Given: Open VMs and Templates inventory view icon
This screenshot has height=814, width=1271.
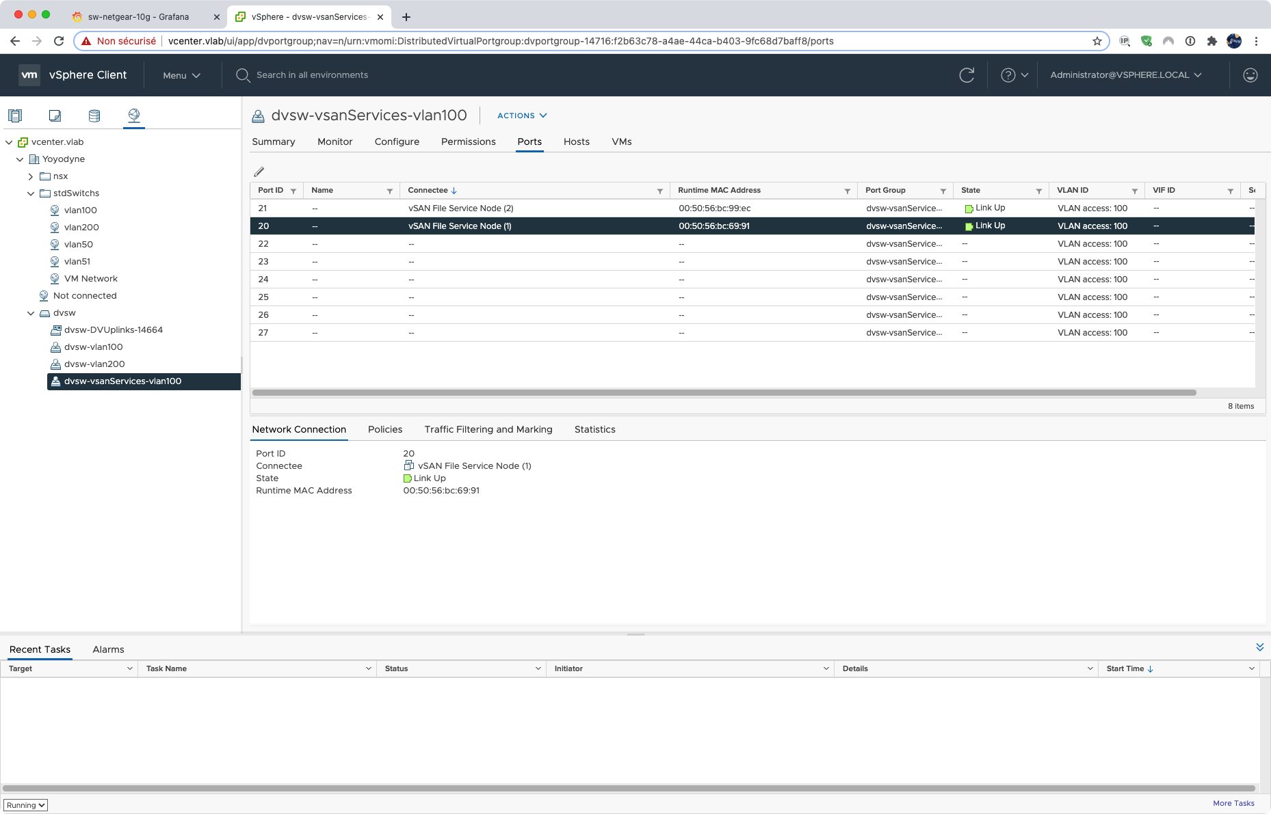Looking at the screenshot, I should tap(55, 116).
